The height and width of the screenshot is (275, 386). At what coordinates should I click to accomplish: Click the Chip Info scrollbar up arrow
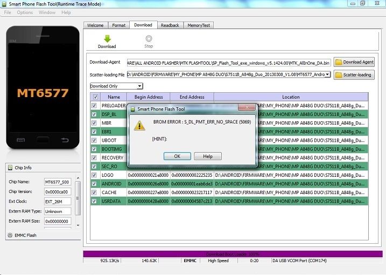click(x=78, y=178)
